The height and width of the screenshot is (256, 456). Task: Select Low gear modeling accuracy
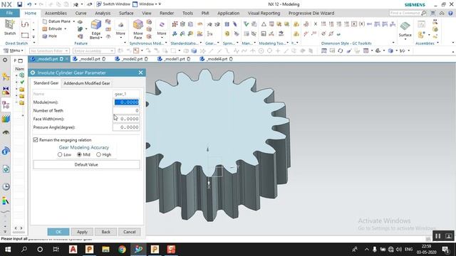click(x=60, y=155)
